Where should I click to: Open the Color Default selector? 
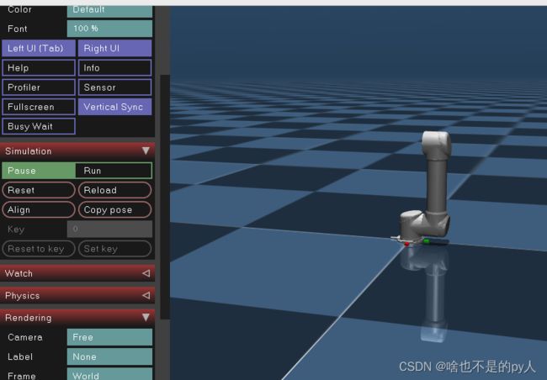pos(109,11)
